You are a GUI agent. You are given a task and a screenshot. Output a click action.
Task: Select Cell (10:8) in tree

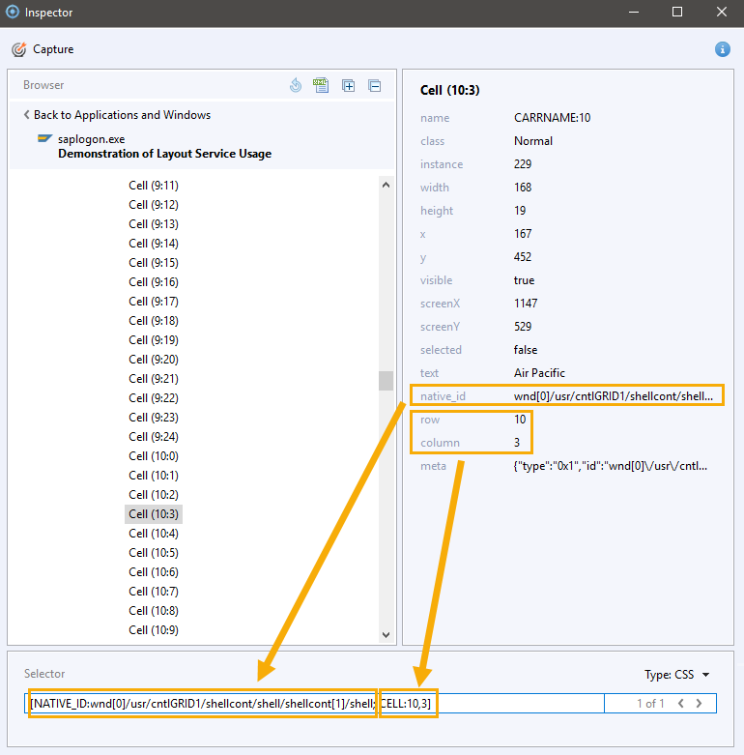[154, 611]
